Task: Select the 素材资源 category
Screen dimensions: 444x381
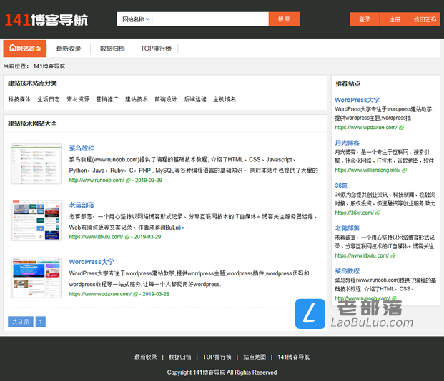Action: coord(78,99)
